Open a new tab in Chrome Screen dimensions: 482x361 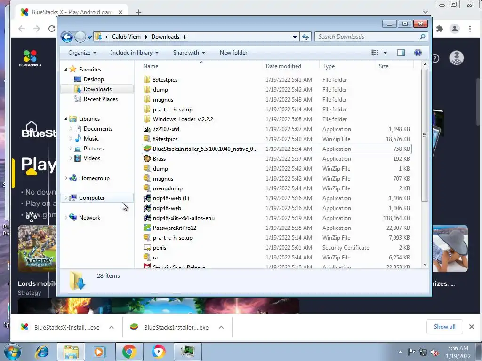point(138,12)
